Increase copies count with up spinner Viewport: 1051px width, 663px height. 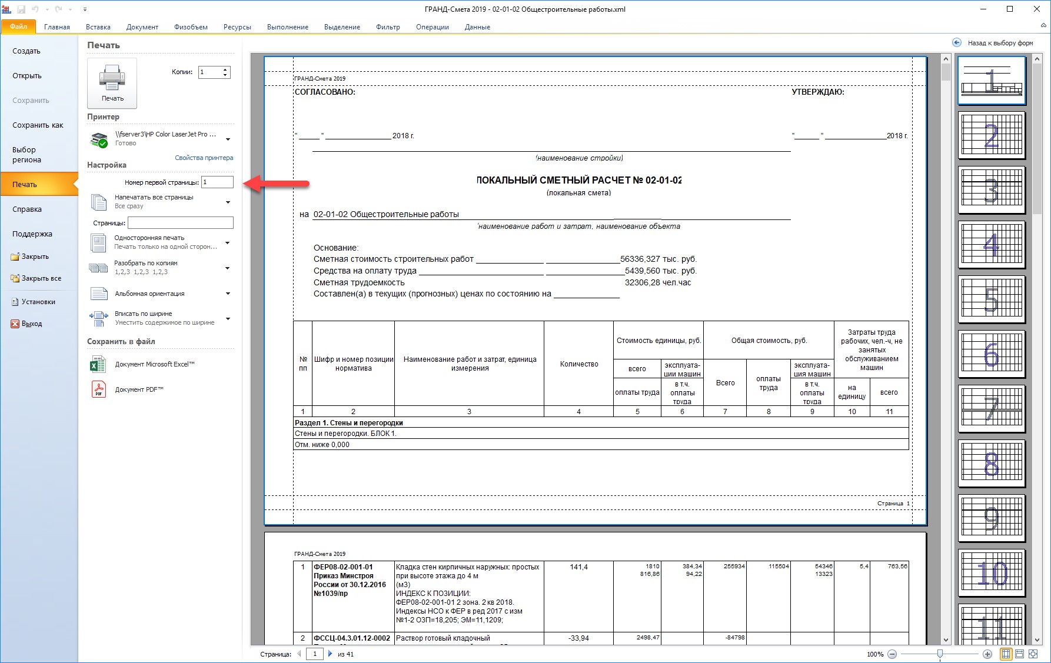pos(225,69)
